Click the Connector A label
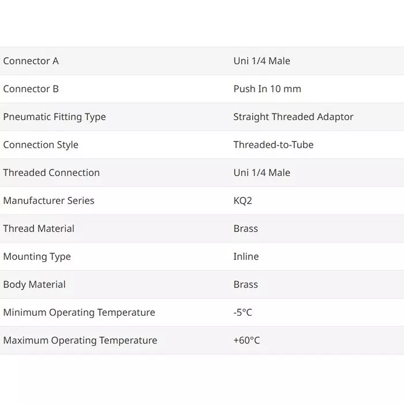Viewport: 404px width, 404px height. (x=31, y=61)
